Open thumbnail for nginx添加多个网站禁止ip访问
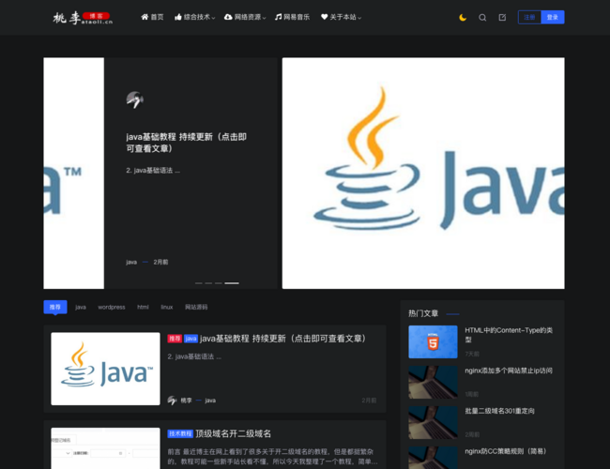This screenshot has width=610, height=469. tap(433, 383)
